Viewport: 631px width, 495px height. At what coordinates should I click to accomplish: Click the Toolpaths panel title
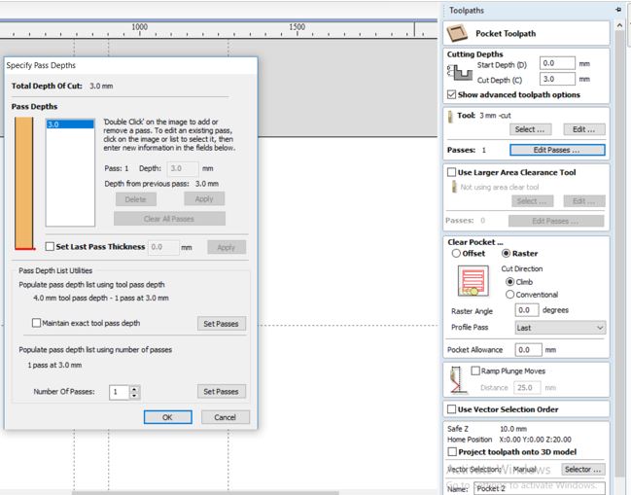tap(467, 10)
